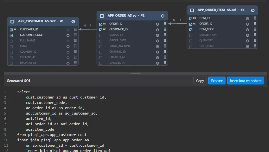269x152 pixels.
Task: Click gear icon on FULL_NAME column
Action: pos(68,41)
